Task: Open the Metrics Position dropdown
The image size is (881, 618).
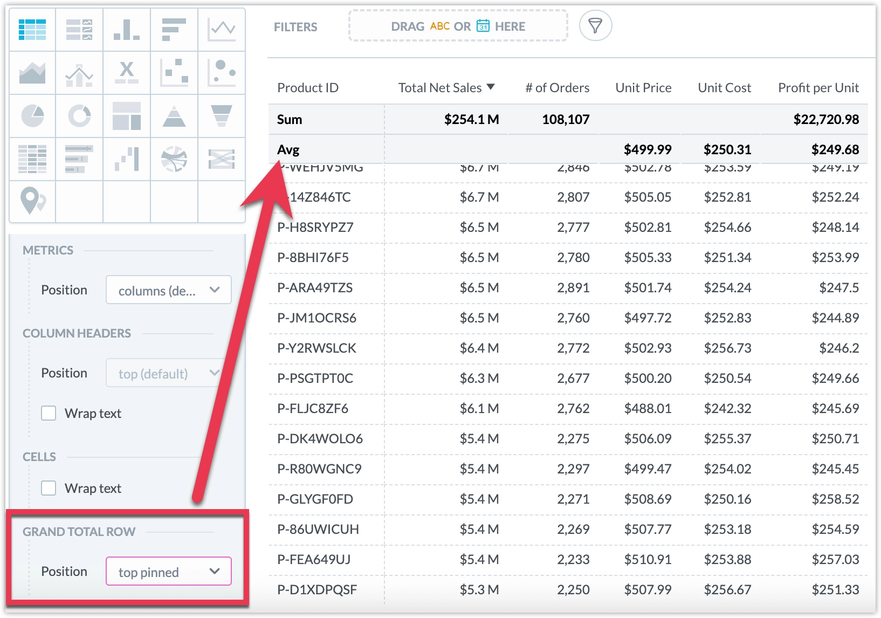Action: click(168, 290)
